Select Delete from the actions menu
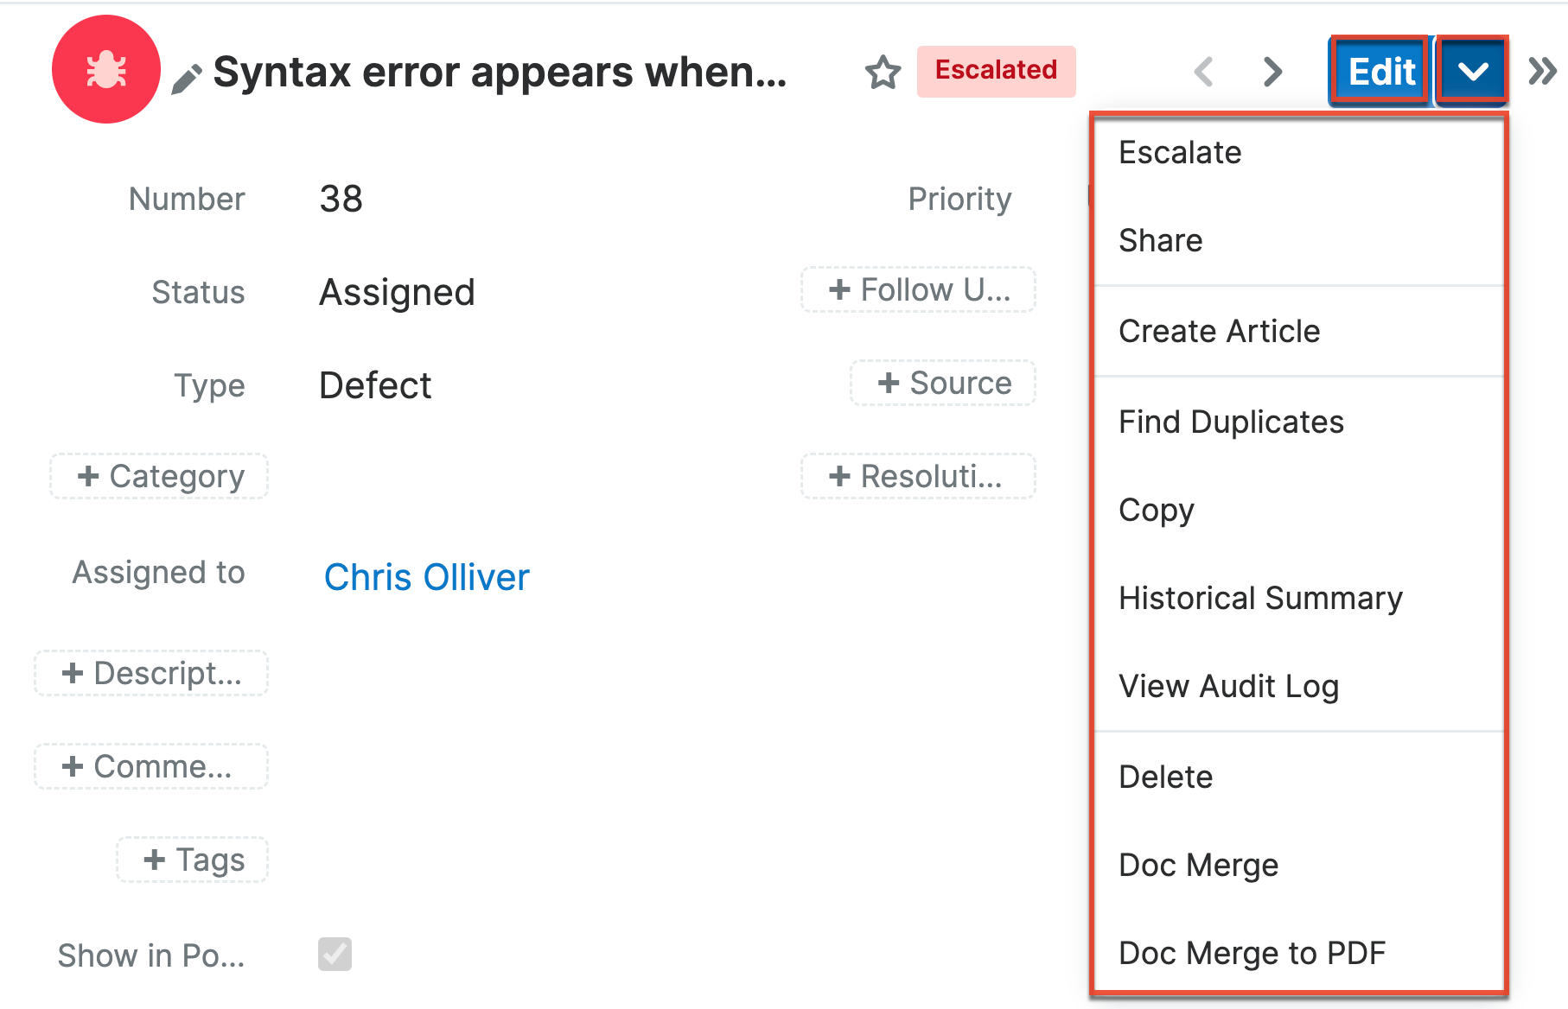Viewport: 1568px width, 1009px height. [1165, 776]
